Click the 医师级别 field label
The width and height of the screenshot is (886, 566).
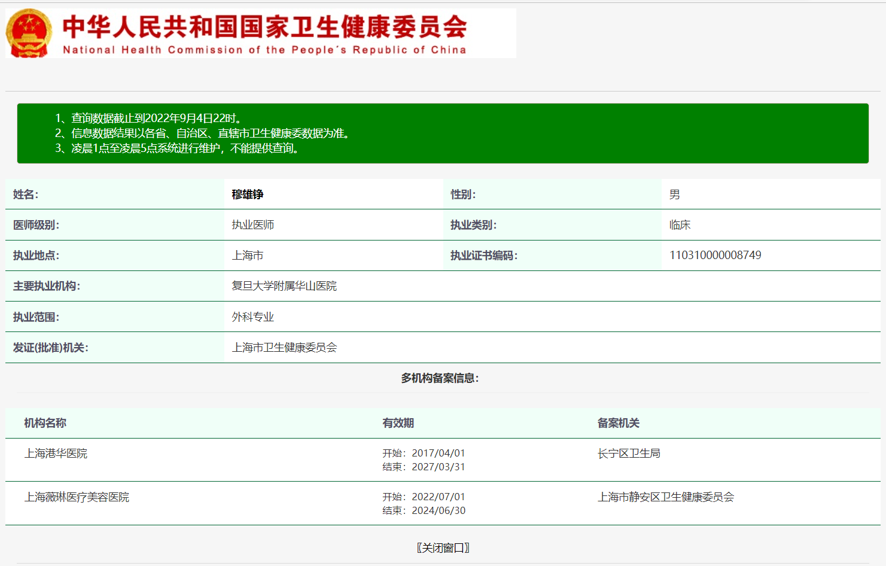click(36, 225)
